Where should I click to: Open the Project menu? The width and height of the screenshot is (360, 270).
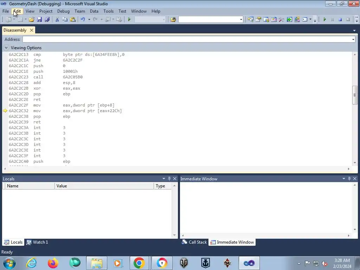pos(46,11)
